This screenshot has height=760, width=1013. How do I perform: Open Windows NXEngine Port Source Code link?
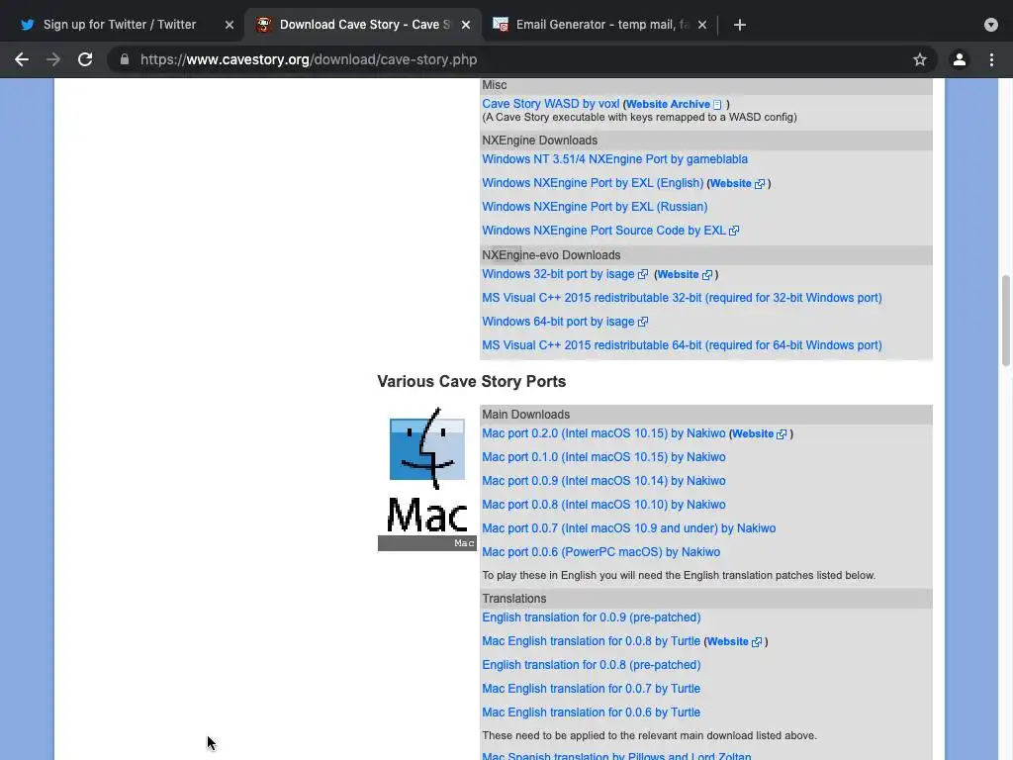609,231
